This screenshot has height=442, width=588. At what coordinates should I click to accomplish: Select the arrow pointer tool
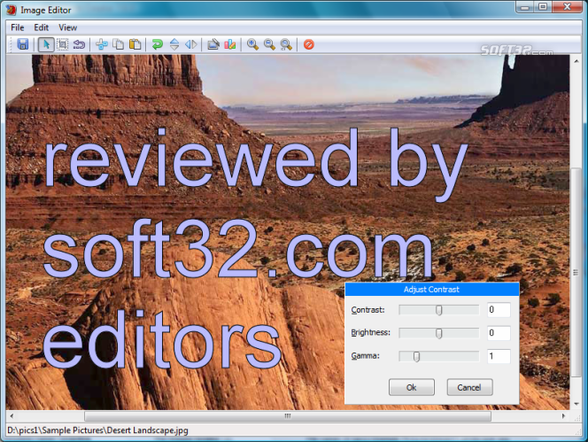pos(46,44)
